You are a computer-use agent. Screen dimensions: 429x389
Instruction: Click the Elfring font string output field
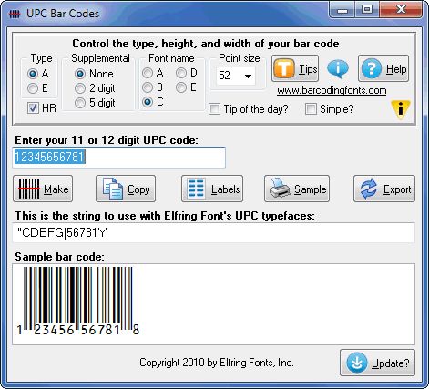tap(214, 233)
